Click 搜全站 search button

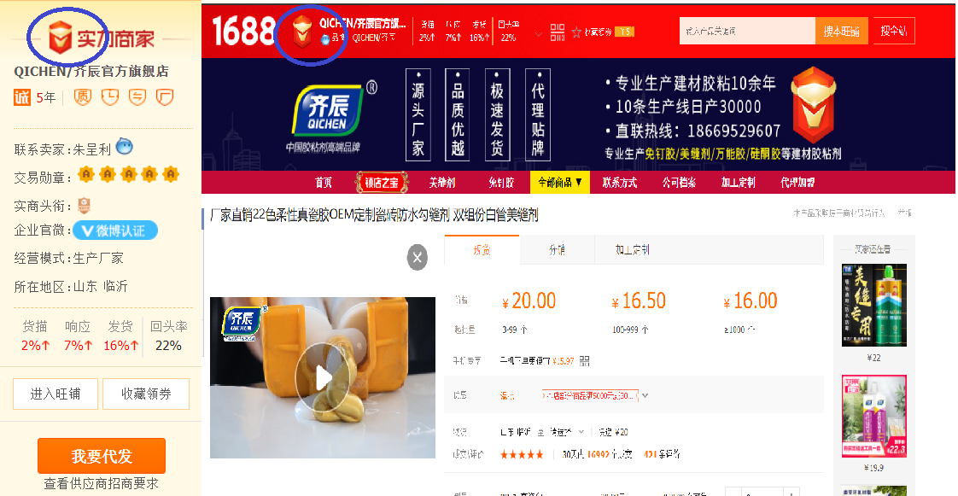(894, 31)
